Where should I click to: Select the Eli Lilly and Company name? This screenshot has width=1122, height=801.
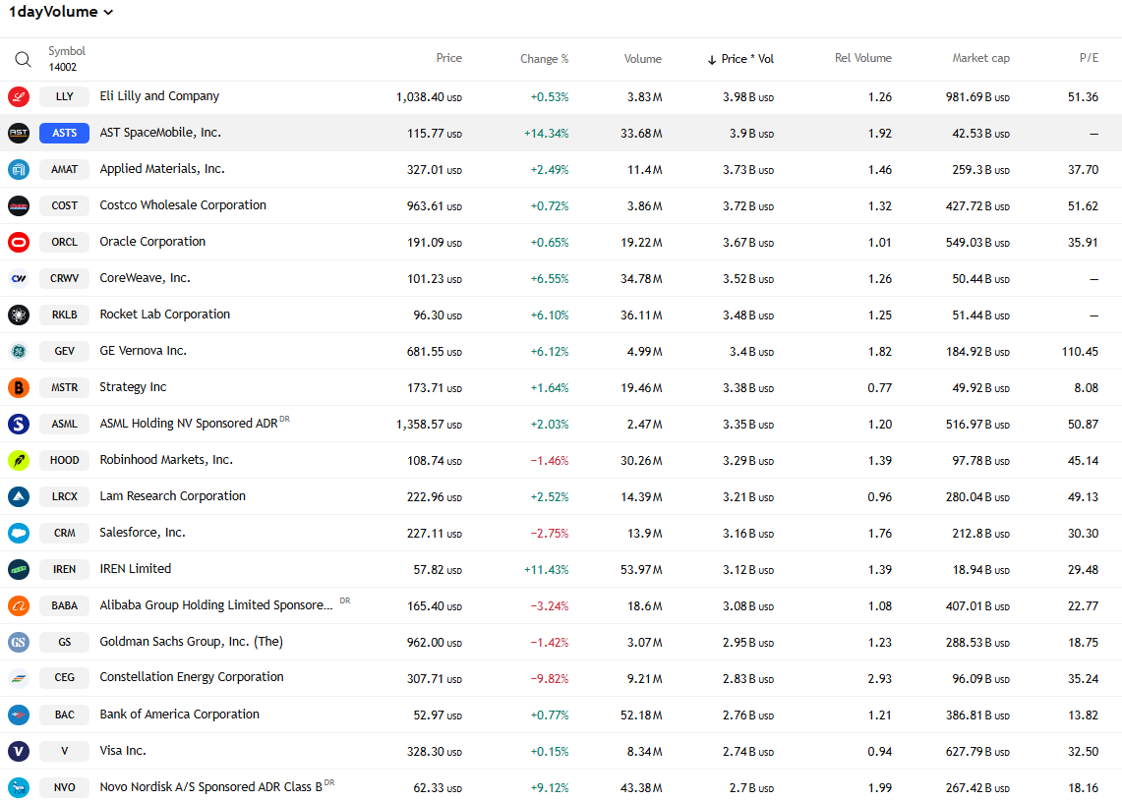(159, 96)
